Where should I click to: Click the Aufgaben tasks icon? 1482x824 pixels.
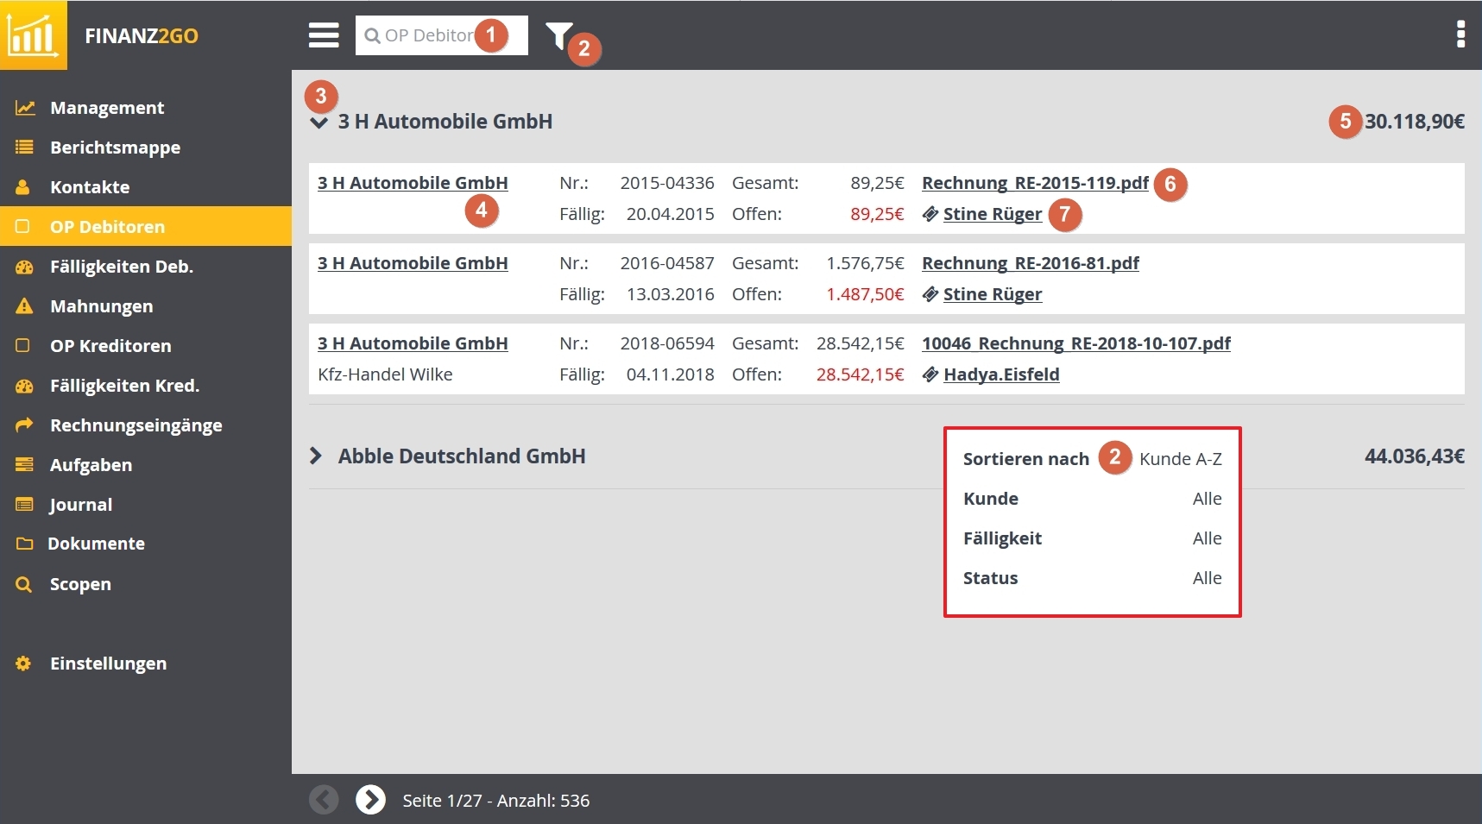coord(24,465)
